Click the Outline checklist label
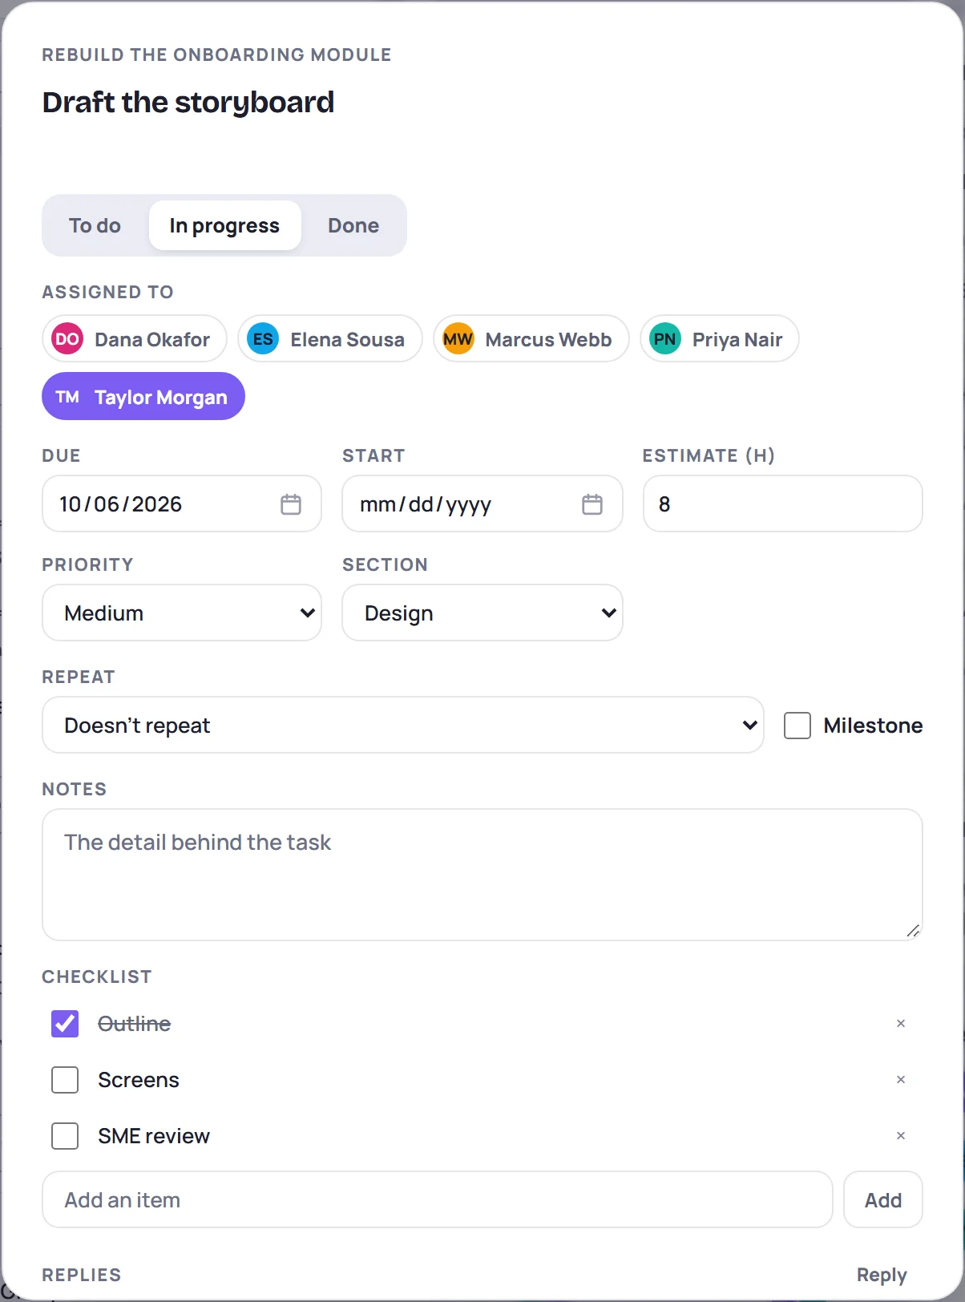965x1302 pixels. [x=135, y=1024]
